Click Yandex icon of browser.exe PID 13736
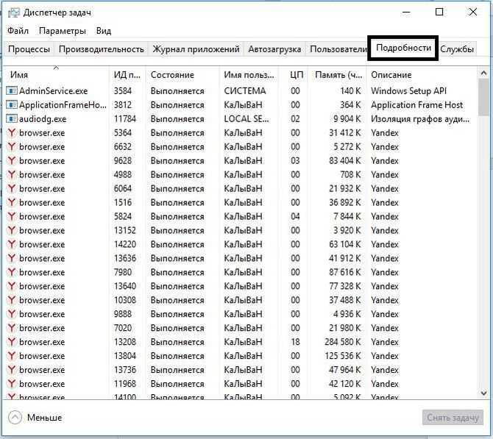Image resolution: width=493 pixels, height=439 pixels. point(12,370)
